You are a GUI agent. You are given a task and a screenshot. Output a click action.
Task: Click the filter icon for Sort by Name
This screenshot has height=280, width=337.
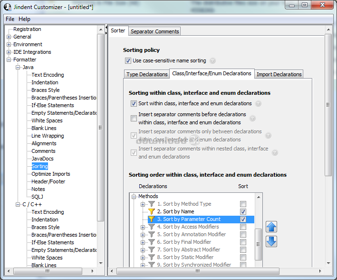click(x=152, y=211)
